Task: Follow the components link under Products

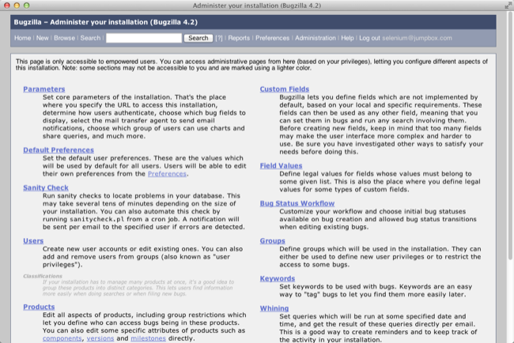Action: click(62, 338)
